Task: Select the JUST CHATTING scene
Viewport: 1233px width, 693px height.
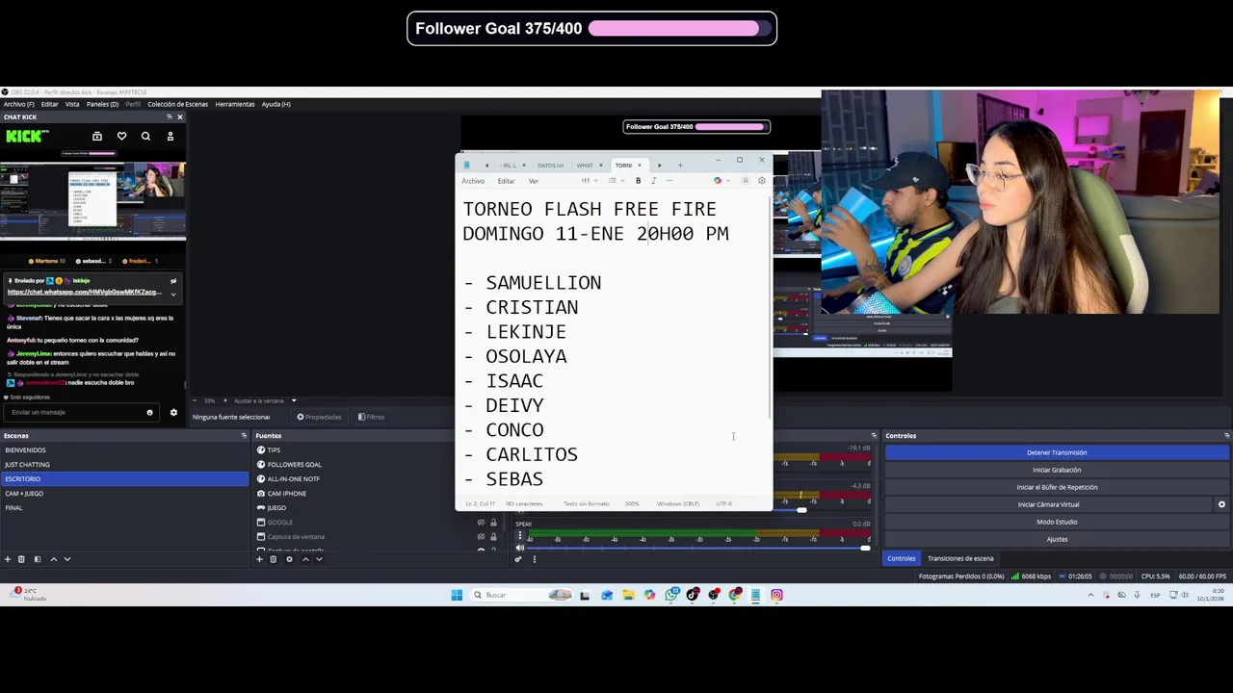Action: pos(124,465)
